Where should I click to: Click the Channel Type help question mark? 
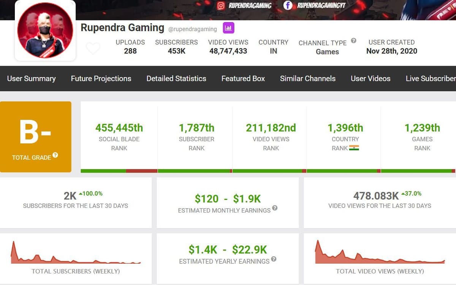353,40
